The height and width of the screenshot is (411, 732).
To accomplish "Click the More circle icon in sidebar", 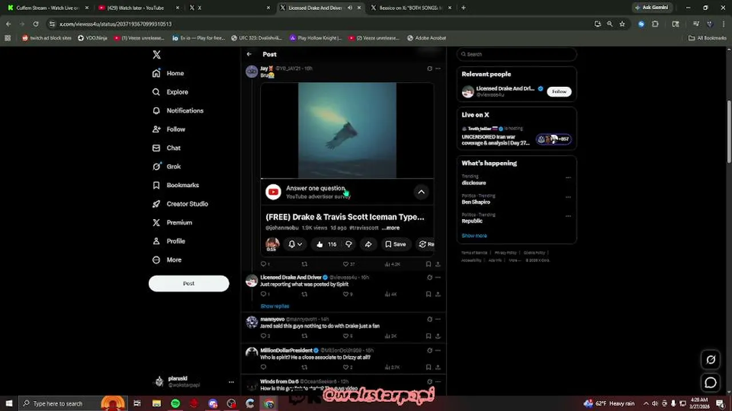I will (x=156, y=260).
